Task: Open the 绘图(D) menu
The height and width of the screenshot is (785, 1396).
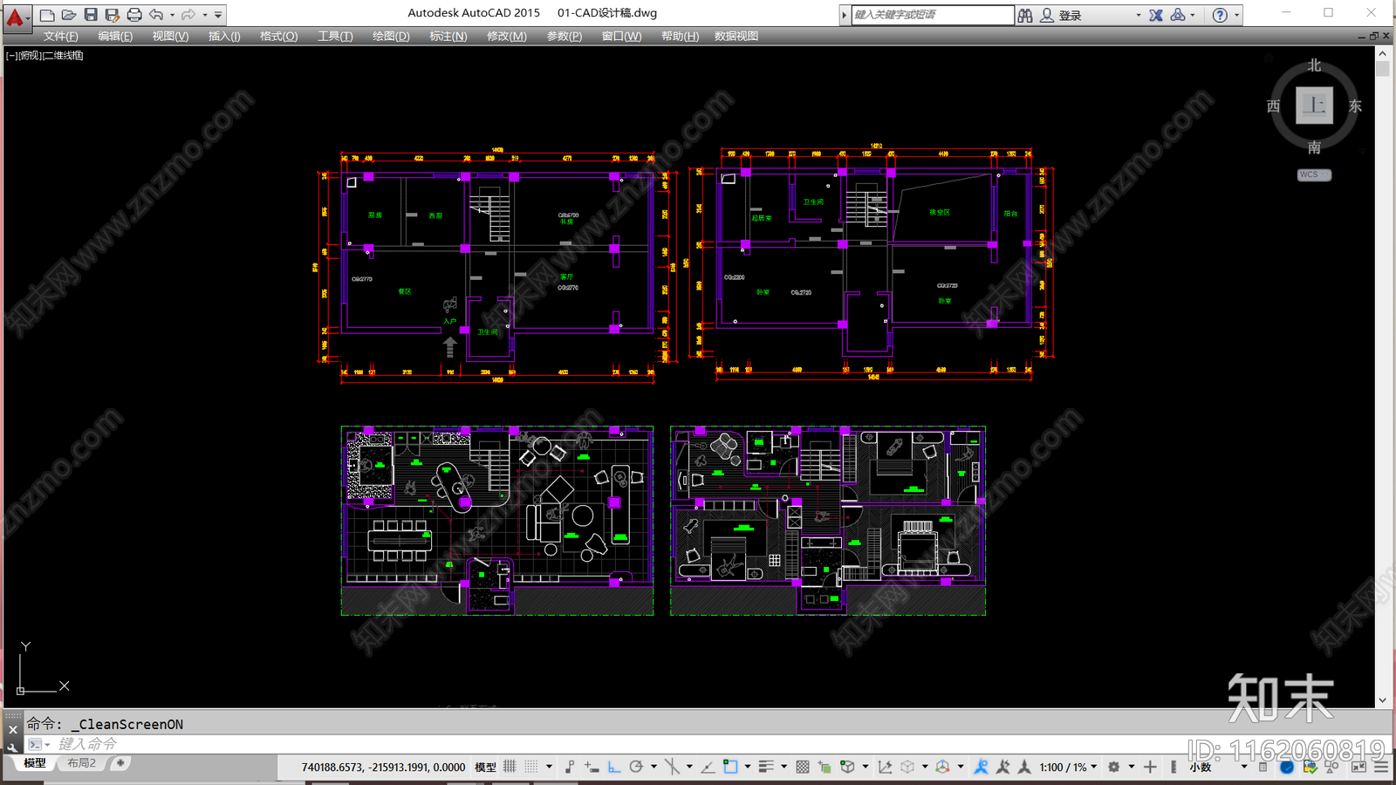Action: point(391,37)
